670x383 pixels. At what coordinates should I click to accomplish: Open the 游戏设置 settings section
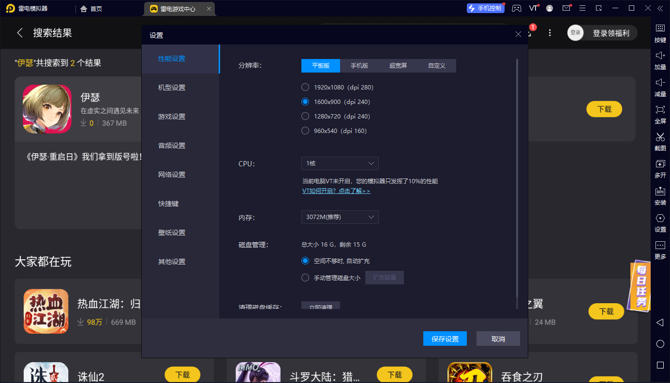[x=180, y=117]
